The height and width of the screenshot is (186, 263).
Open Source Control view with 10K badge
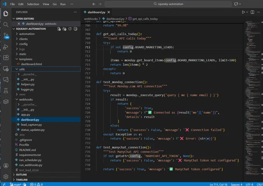click(6, 36)
